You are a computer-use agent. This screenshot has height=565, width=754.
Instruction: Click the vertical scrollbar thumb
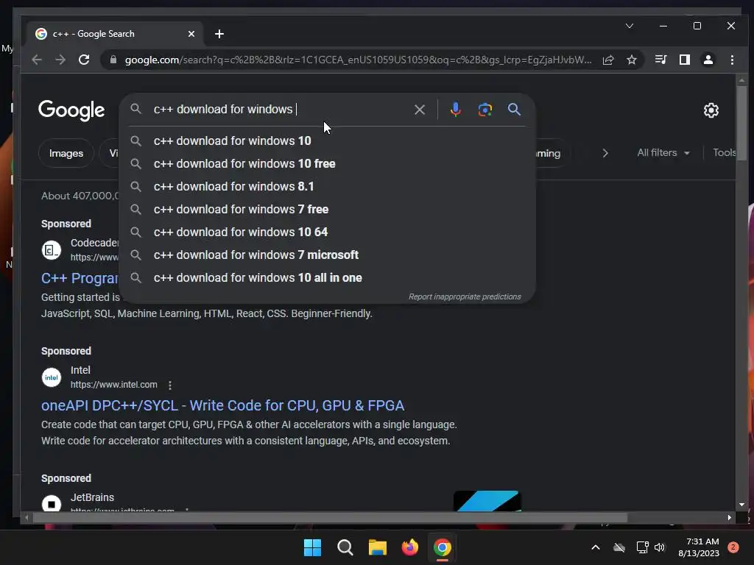point(741,123)
